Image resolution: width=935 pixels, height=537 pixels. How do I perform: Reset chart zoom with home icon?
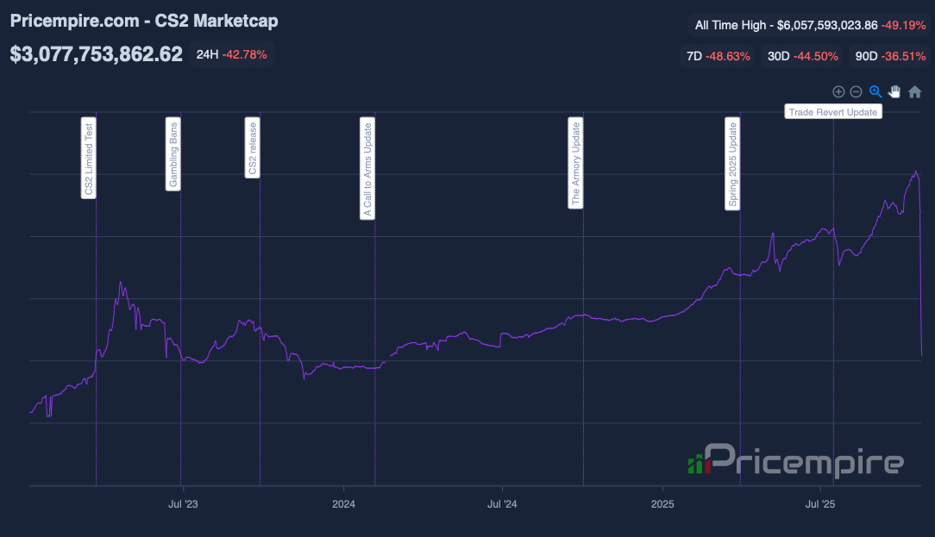(x=915, y=91)
